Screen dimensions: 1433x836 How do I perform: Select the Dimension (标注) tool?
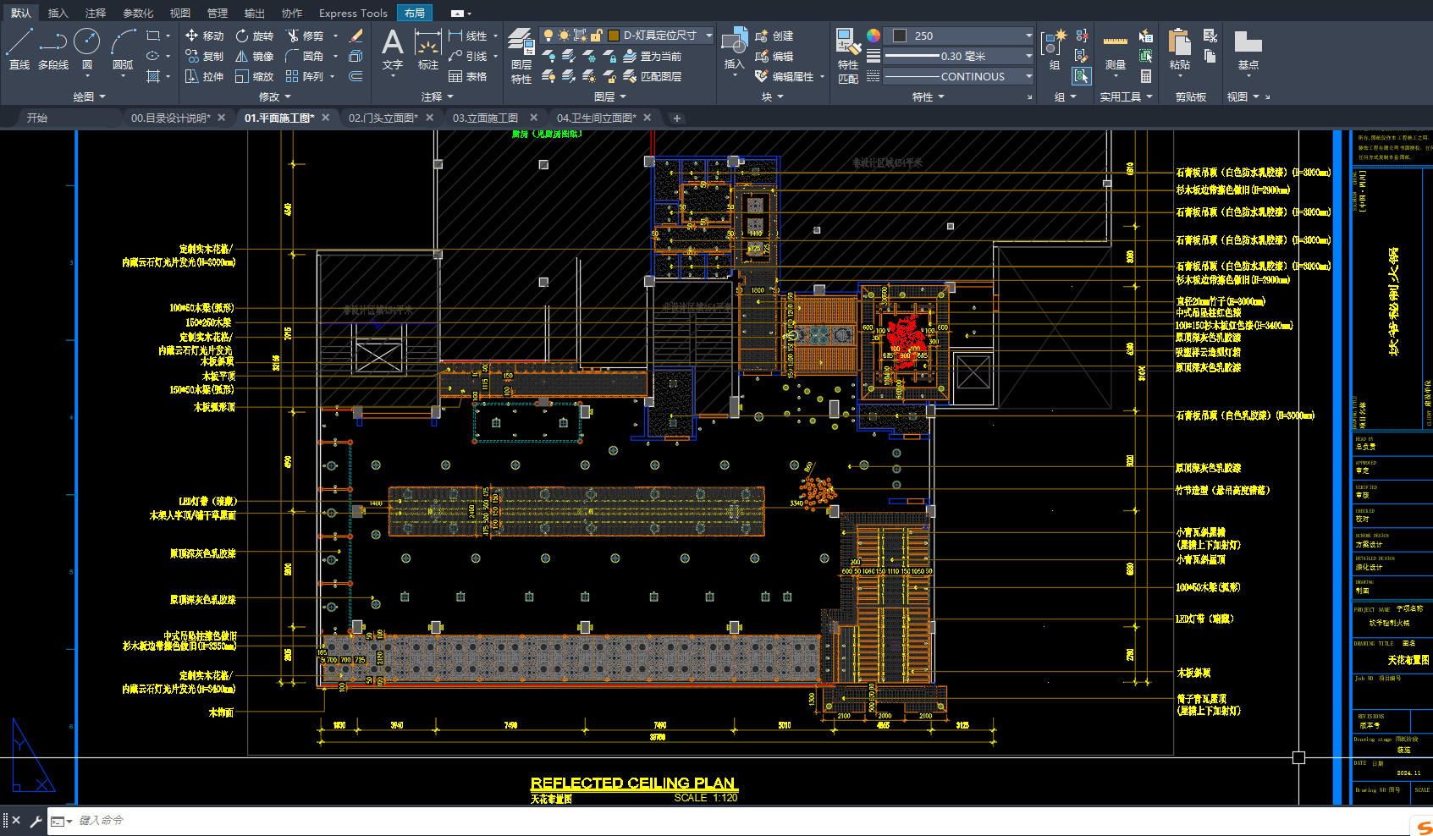pos(428,48)
